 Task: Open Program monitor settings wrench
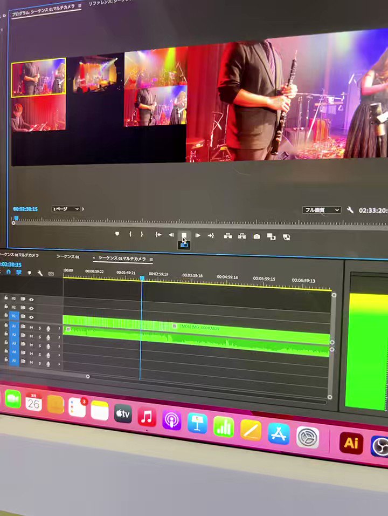[350, 209]
